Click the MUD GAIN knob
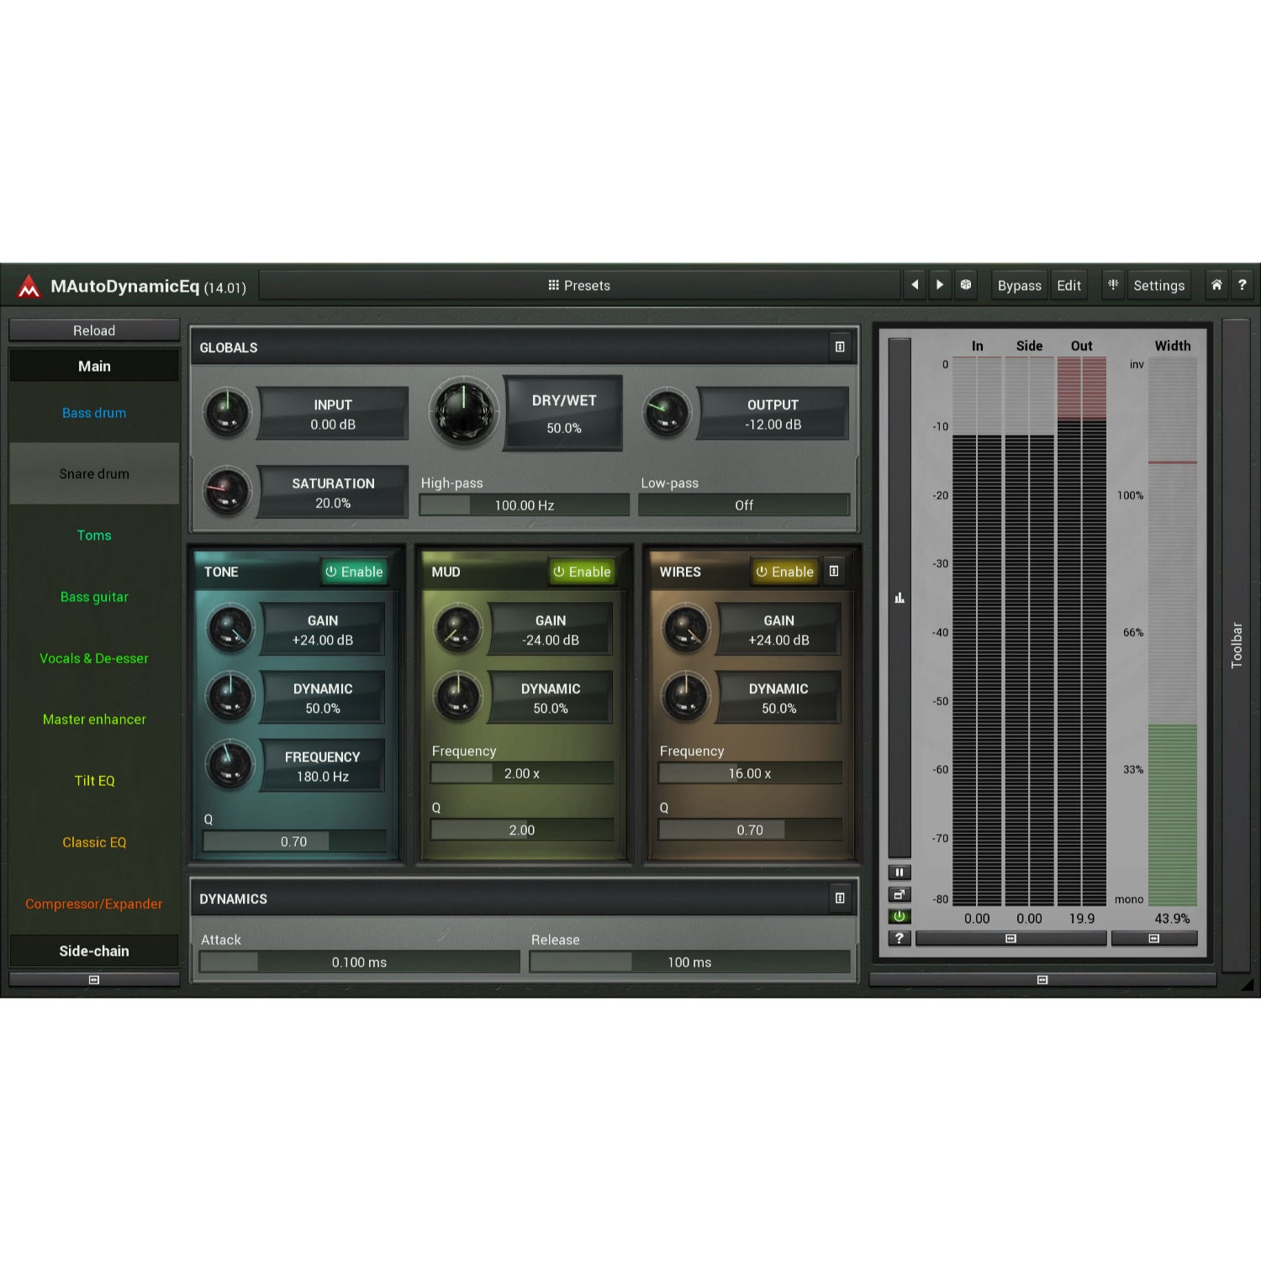Image resolution: width=1261 pixels, height=1261 pixels. coord(458,628)
